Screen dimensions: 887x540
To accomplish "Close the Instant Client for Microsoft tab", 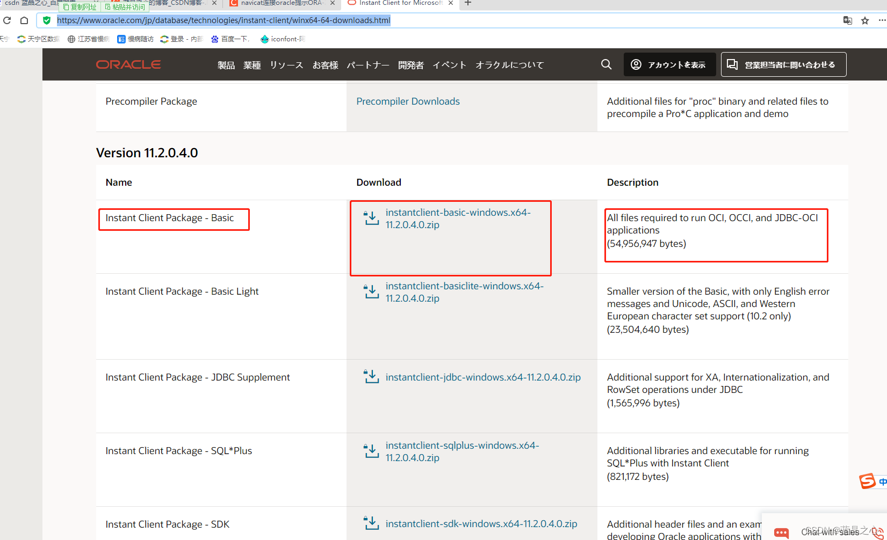I will click(x=451, y=3).
